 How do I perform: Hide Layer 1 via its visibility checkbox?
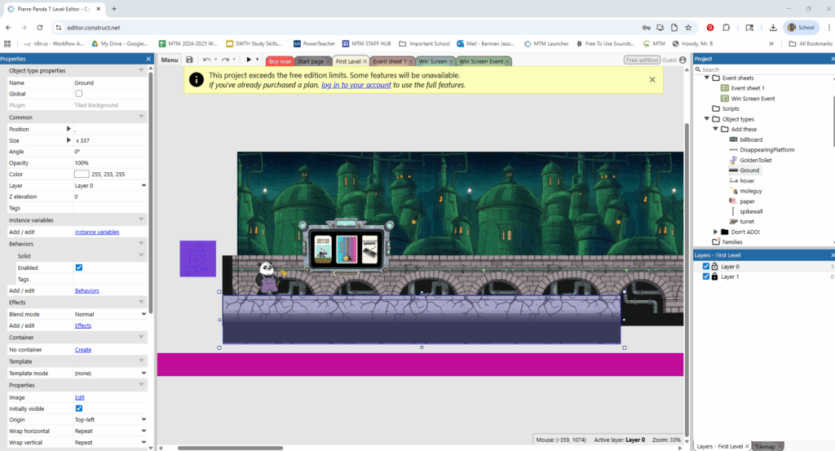coord(706,277)
